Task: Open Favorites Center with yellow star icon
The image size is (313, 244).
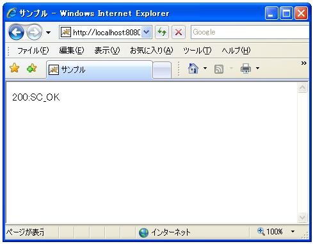Action: click(14, 68)
